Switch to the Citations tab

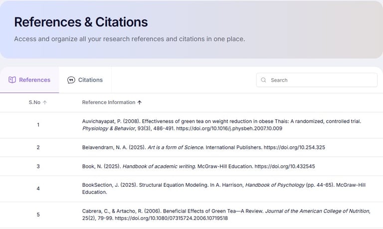tap(90, 80)
